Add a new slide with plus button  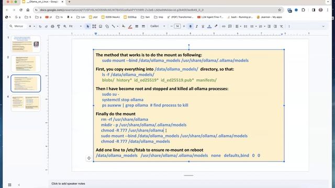[x=30, y=26]
